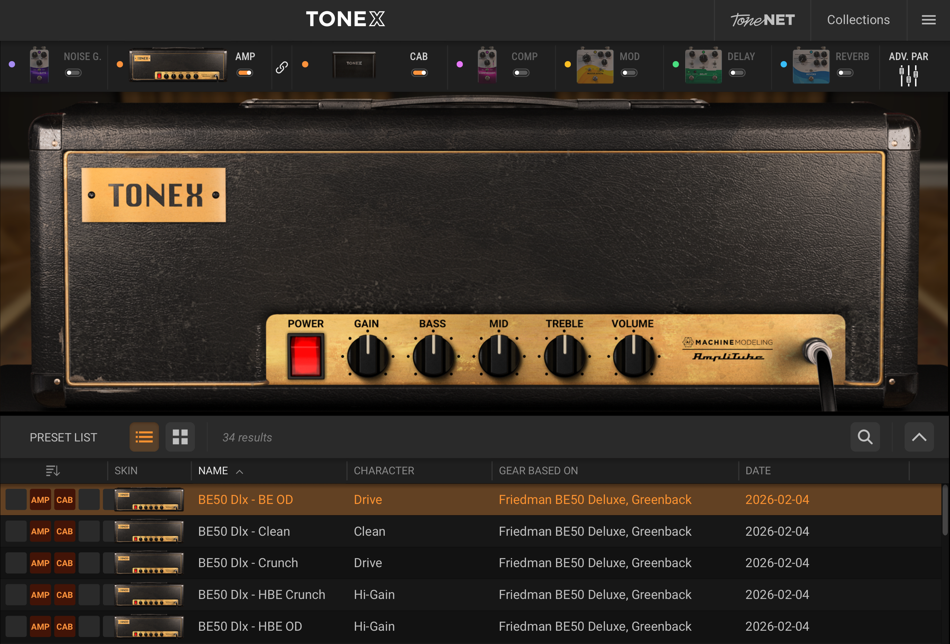Click AMP badge on HBE OD row
This screenshot has width=950, height=644.
[x=40, y=627]
